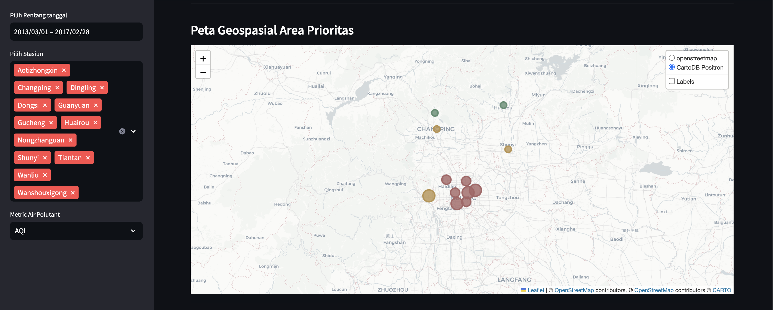
Task: Select the openstreetmap base layer
Action: click(672, 58)
